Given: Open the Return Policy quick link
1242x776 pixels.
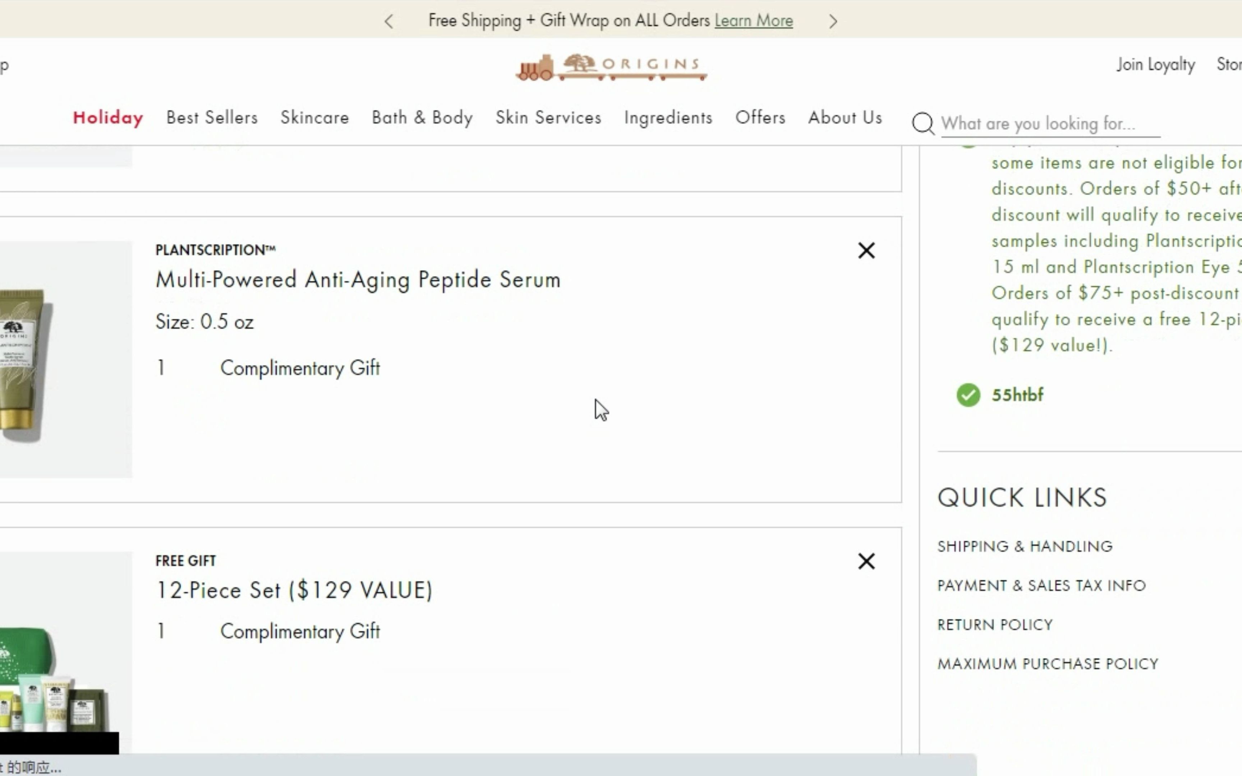Looking at the screenshot, I should (x=995, y=625).
